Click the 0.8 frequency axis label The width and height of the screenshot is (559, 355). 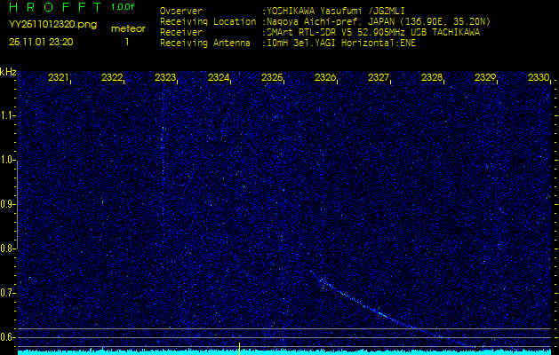click(8, 248)
